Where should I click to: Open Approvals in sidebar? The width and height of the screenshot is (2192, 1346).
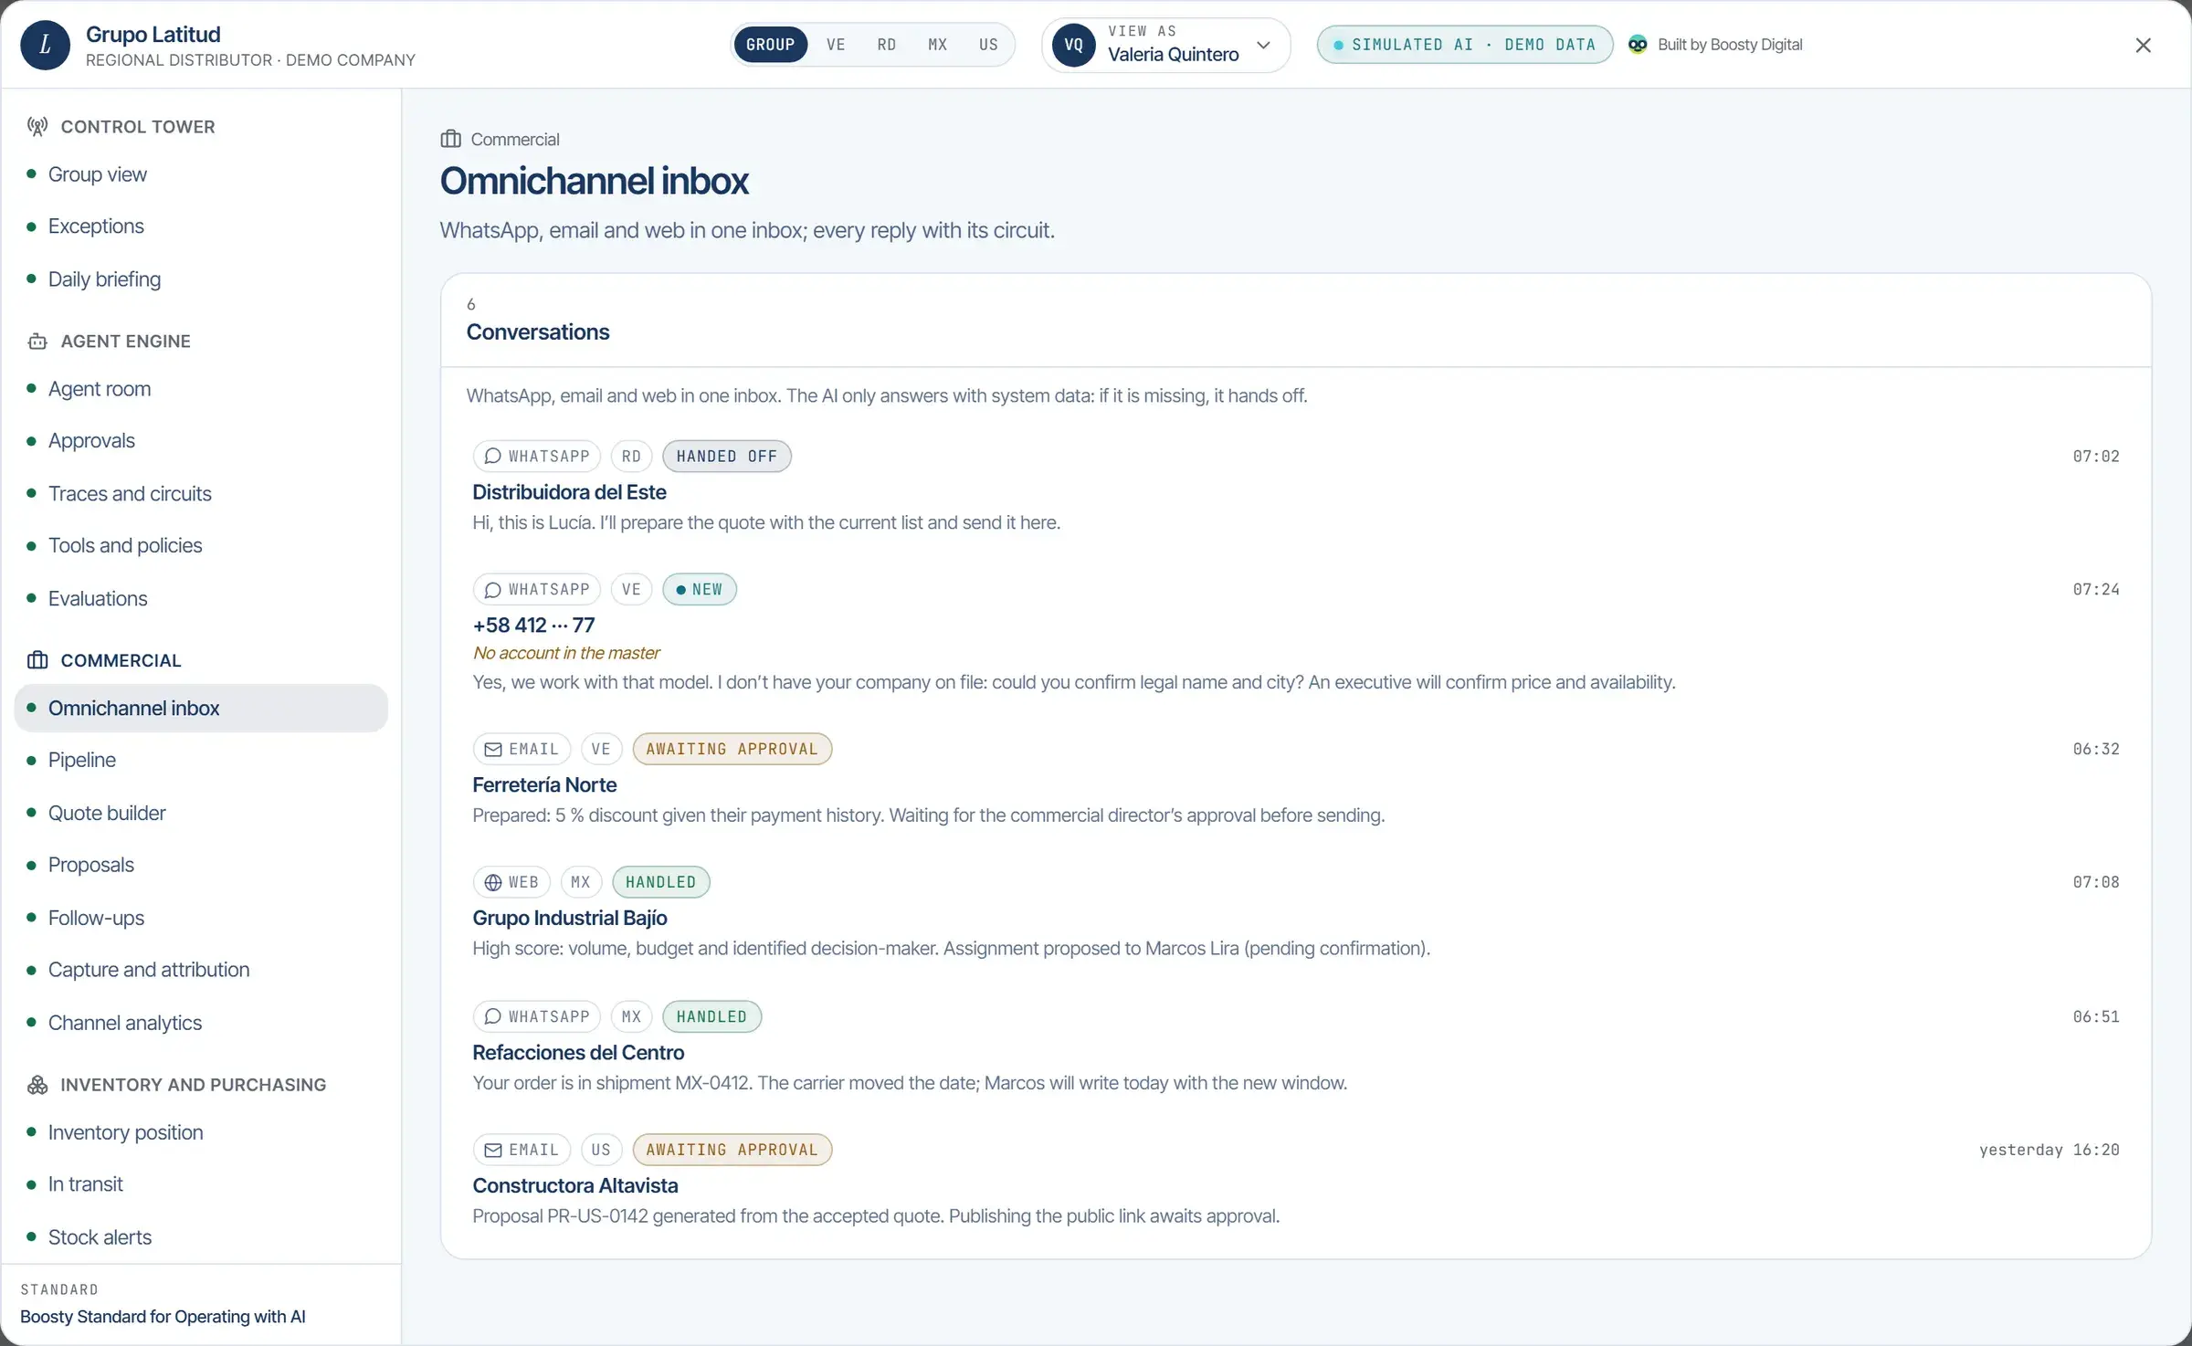point(201,441)
